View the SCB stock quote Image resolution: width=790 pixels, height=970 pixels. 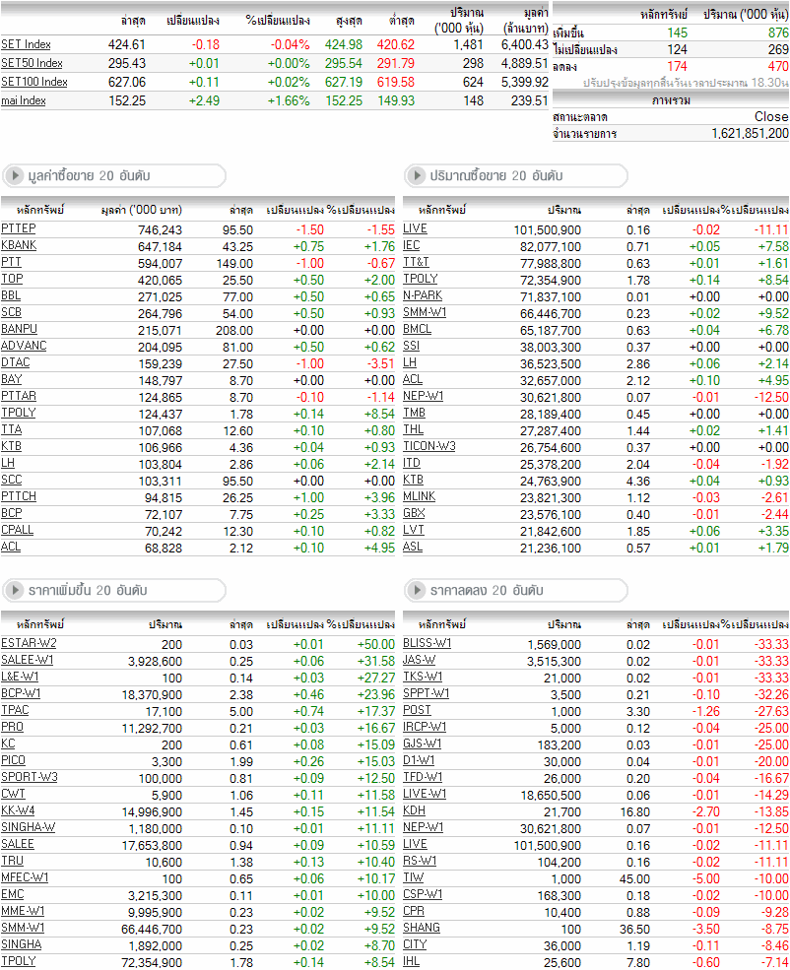coord(11,312)
